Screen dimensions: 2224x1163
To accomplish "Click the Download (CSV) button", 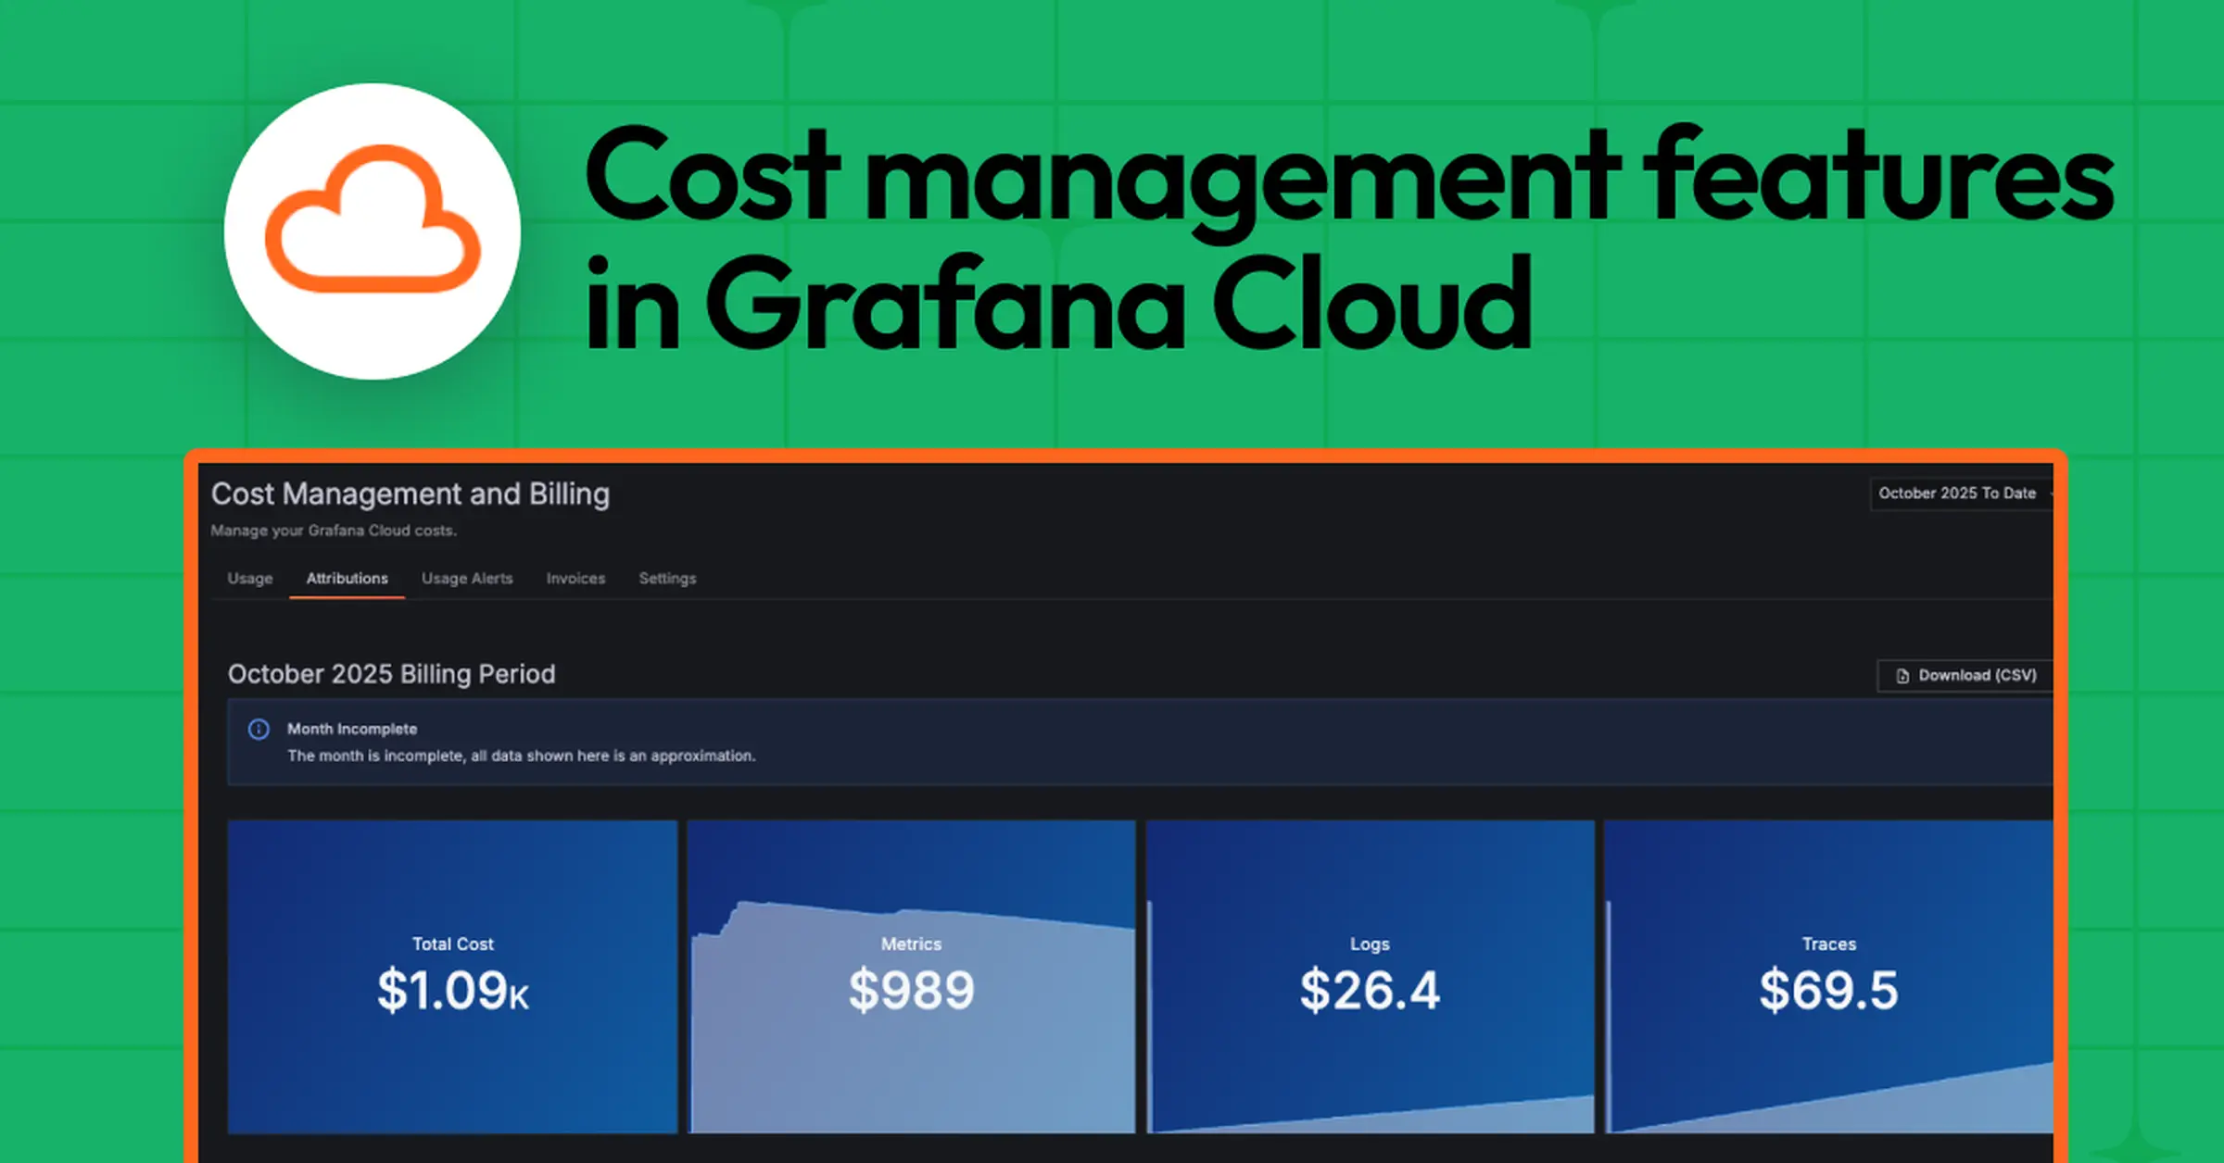I will click(x=1965, y=676).
